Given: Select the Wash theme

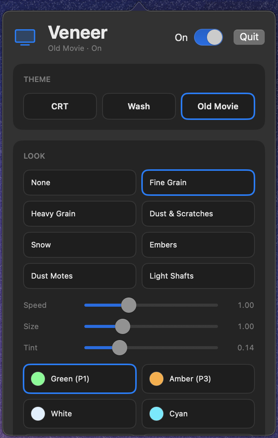Looking at the screenshot, I should point(139,106).
